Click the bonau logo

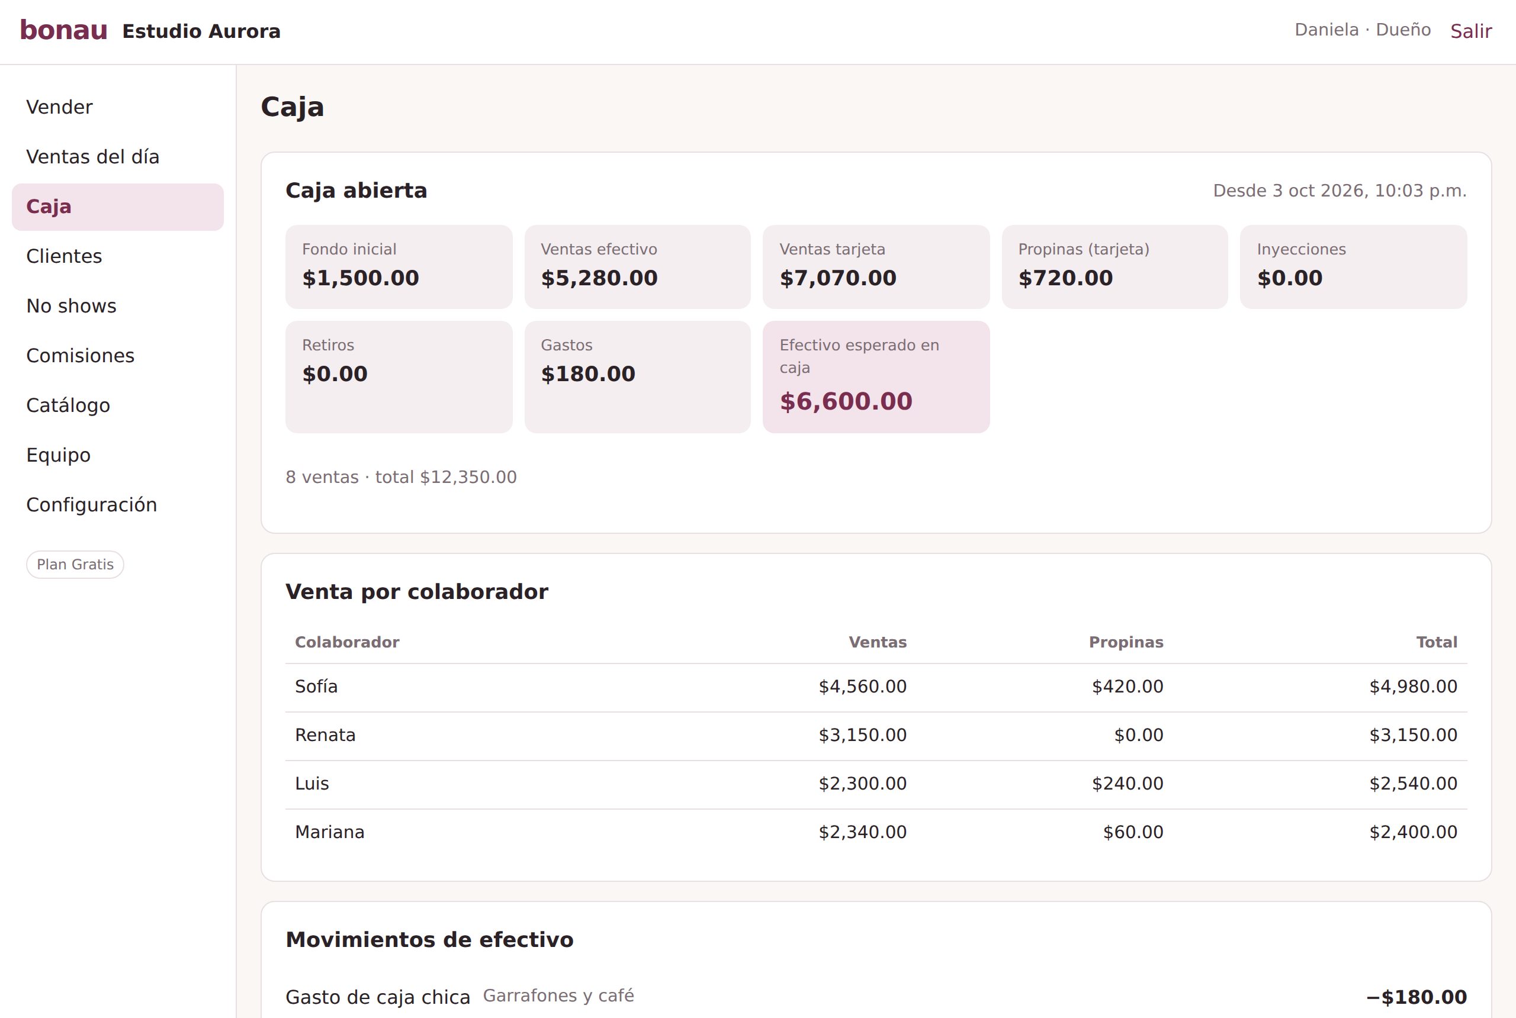pos(63,31)
